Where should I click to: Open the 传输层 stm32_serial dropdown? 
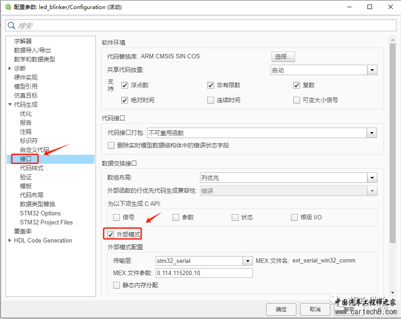[x=204, y=261]
